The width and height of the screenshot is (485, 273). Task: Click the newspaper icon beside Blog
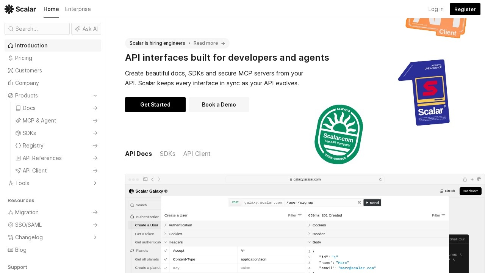[x=11, y=250]
